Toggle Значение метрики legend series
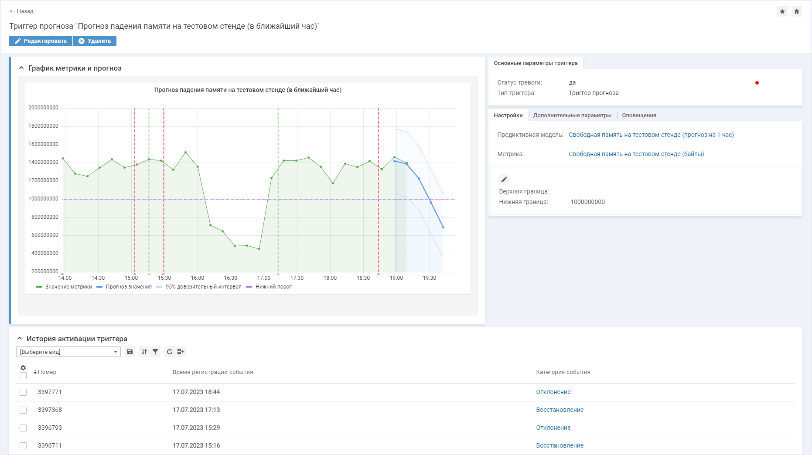The image size is (812, 455). (x=64, y=287)
